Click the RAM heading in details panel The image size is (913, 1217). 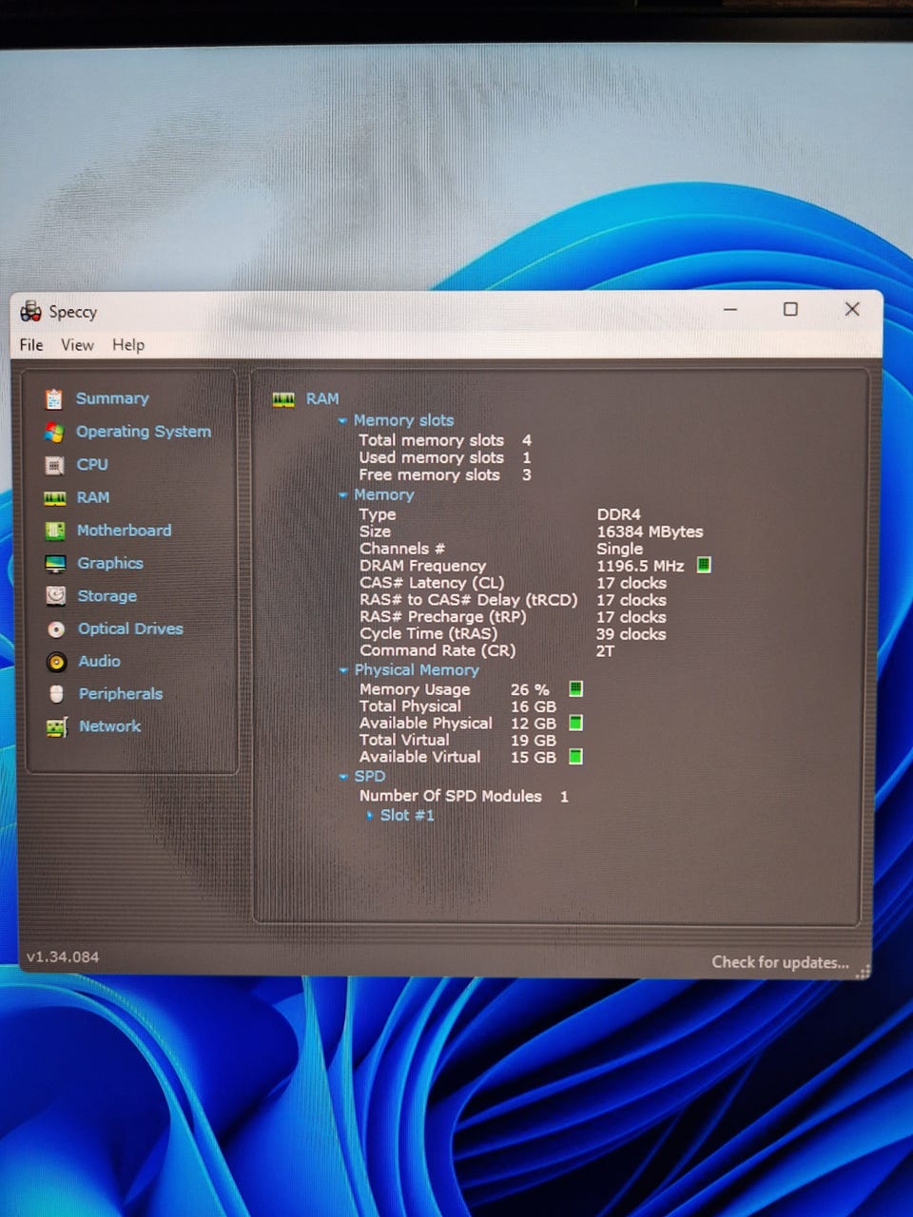point(322,399)
